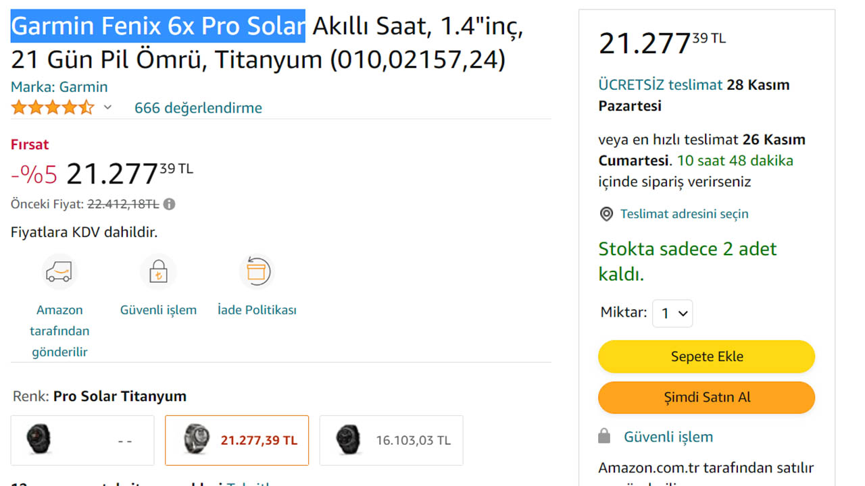The height and width of the screenshot is (486, 865).
Task: Click Teslimat adresini seçin link
Action: 684,214
